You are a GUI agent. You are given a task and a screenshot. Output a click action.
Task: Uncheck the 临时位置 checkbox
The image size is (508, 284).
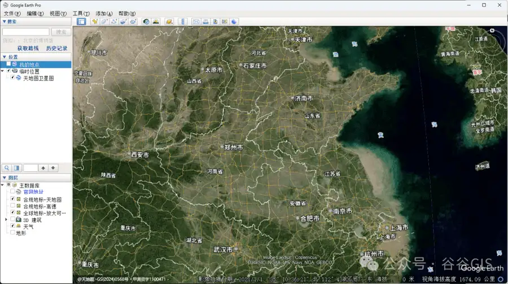8,70
